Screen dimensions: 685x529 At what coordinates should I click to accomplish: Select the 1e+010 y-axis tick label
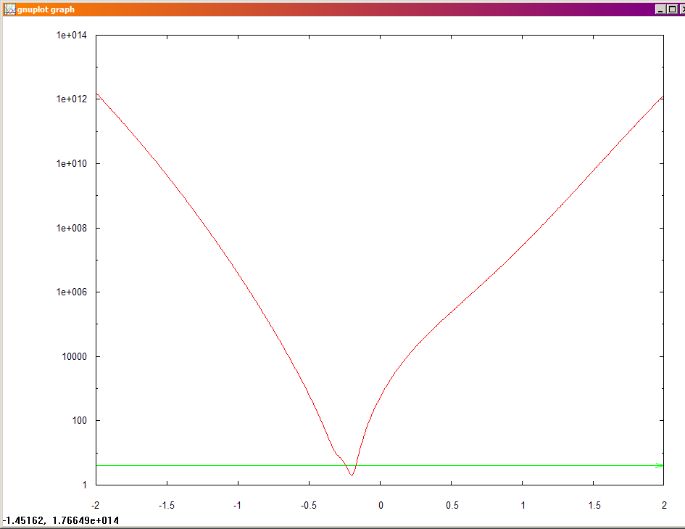[x=72, y=163]
